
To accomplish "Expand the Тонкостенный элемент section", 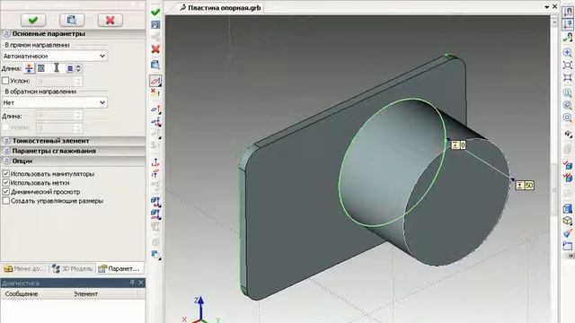I will [6, 141].
